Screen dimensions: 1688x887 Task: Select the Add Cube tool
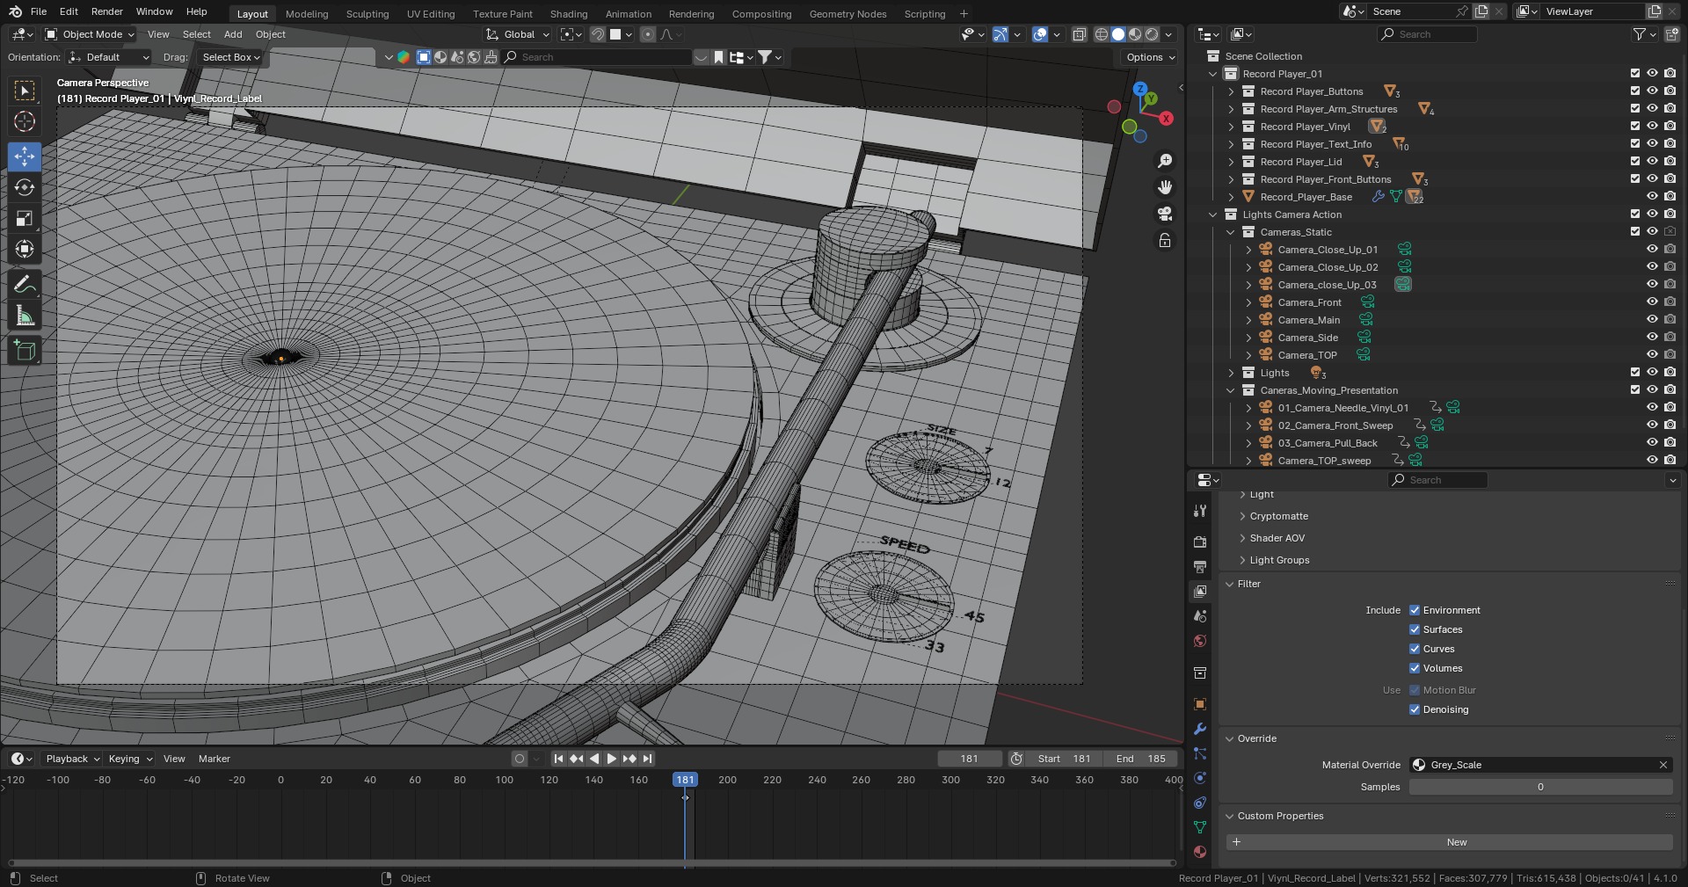click(25, 351)
